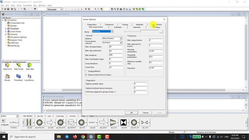The height and width of the screenshot is (140, 249).
Task: Enable the Dogleg Method checkbox
Action: [x=86, y=71]
